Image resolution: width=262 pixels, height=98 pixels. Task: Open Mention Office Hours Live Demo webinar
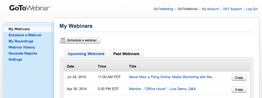click(x=162, y=89)
